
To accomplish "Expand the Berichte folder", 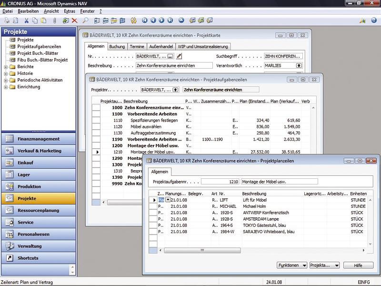I will click(6, 67).
